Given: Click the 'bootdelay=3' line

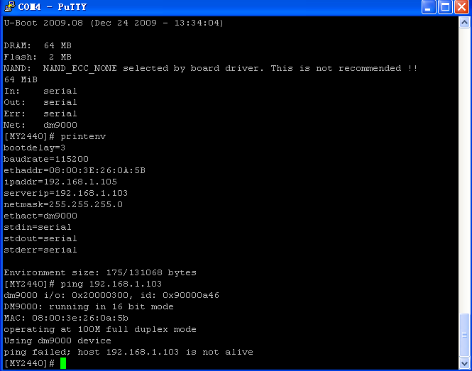Looking at the screenshot, I should tap(34, 148).
